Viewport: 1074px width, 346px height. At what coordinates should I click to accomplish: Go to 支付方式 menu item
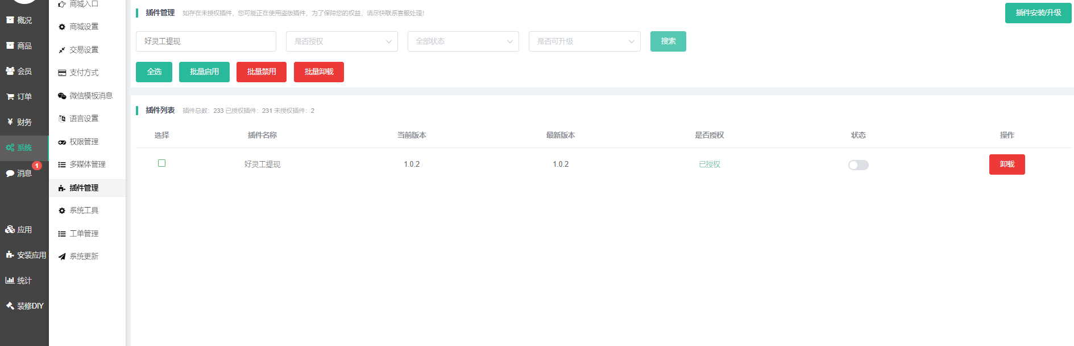pos(84,73)
